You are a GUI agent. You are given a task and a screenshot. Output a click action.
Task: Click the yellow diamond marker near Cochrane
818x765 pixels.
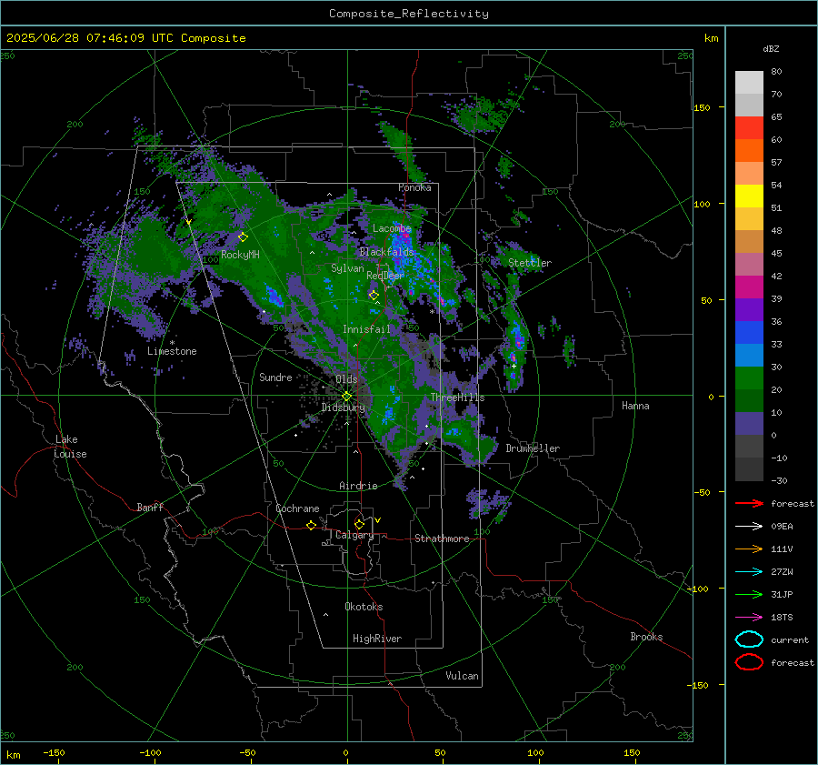click(x=312, y=525)
